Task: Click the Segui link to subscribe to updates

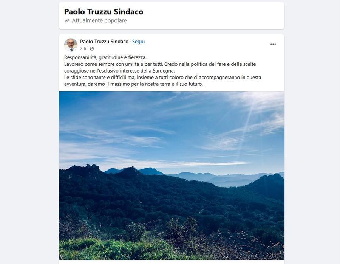Action: pos(138,41)
